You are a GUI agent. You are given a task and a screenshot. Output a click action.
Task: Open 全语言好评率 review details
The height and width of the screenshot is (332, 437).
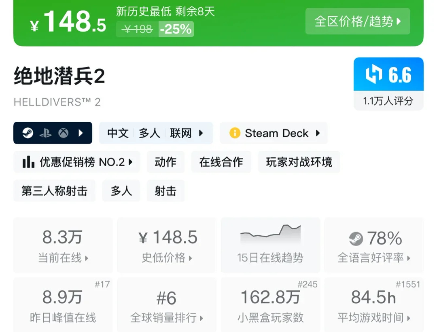tap(374, 245)
